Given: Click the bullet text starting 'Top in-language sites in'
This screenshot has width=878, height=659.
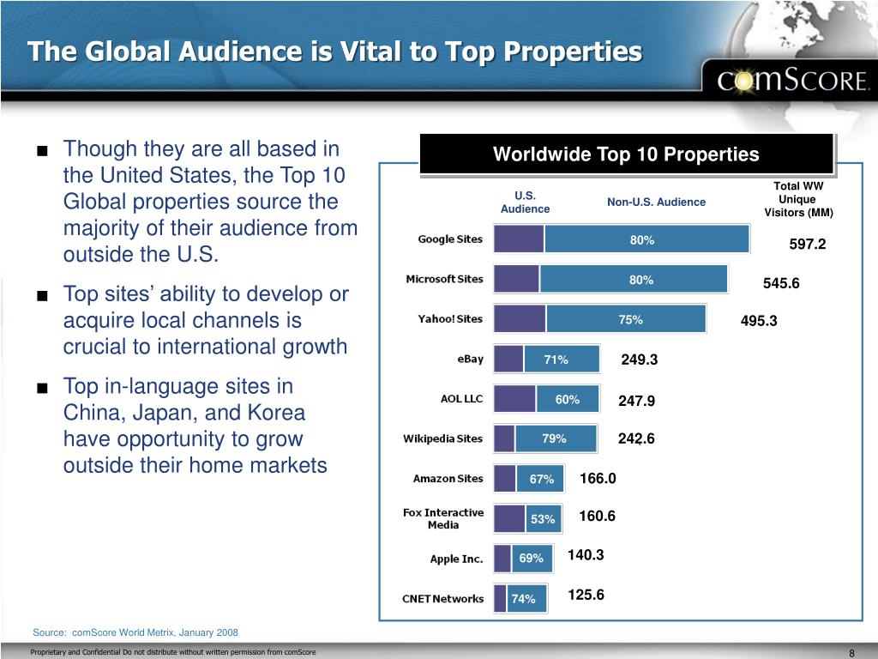Looking at the screenshot, I should (195, 426).
